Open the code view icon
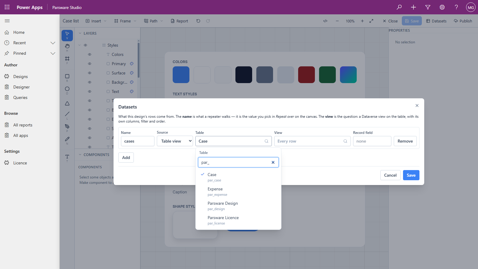This screenshot has width=478, height=269. coord(325,21)
